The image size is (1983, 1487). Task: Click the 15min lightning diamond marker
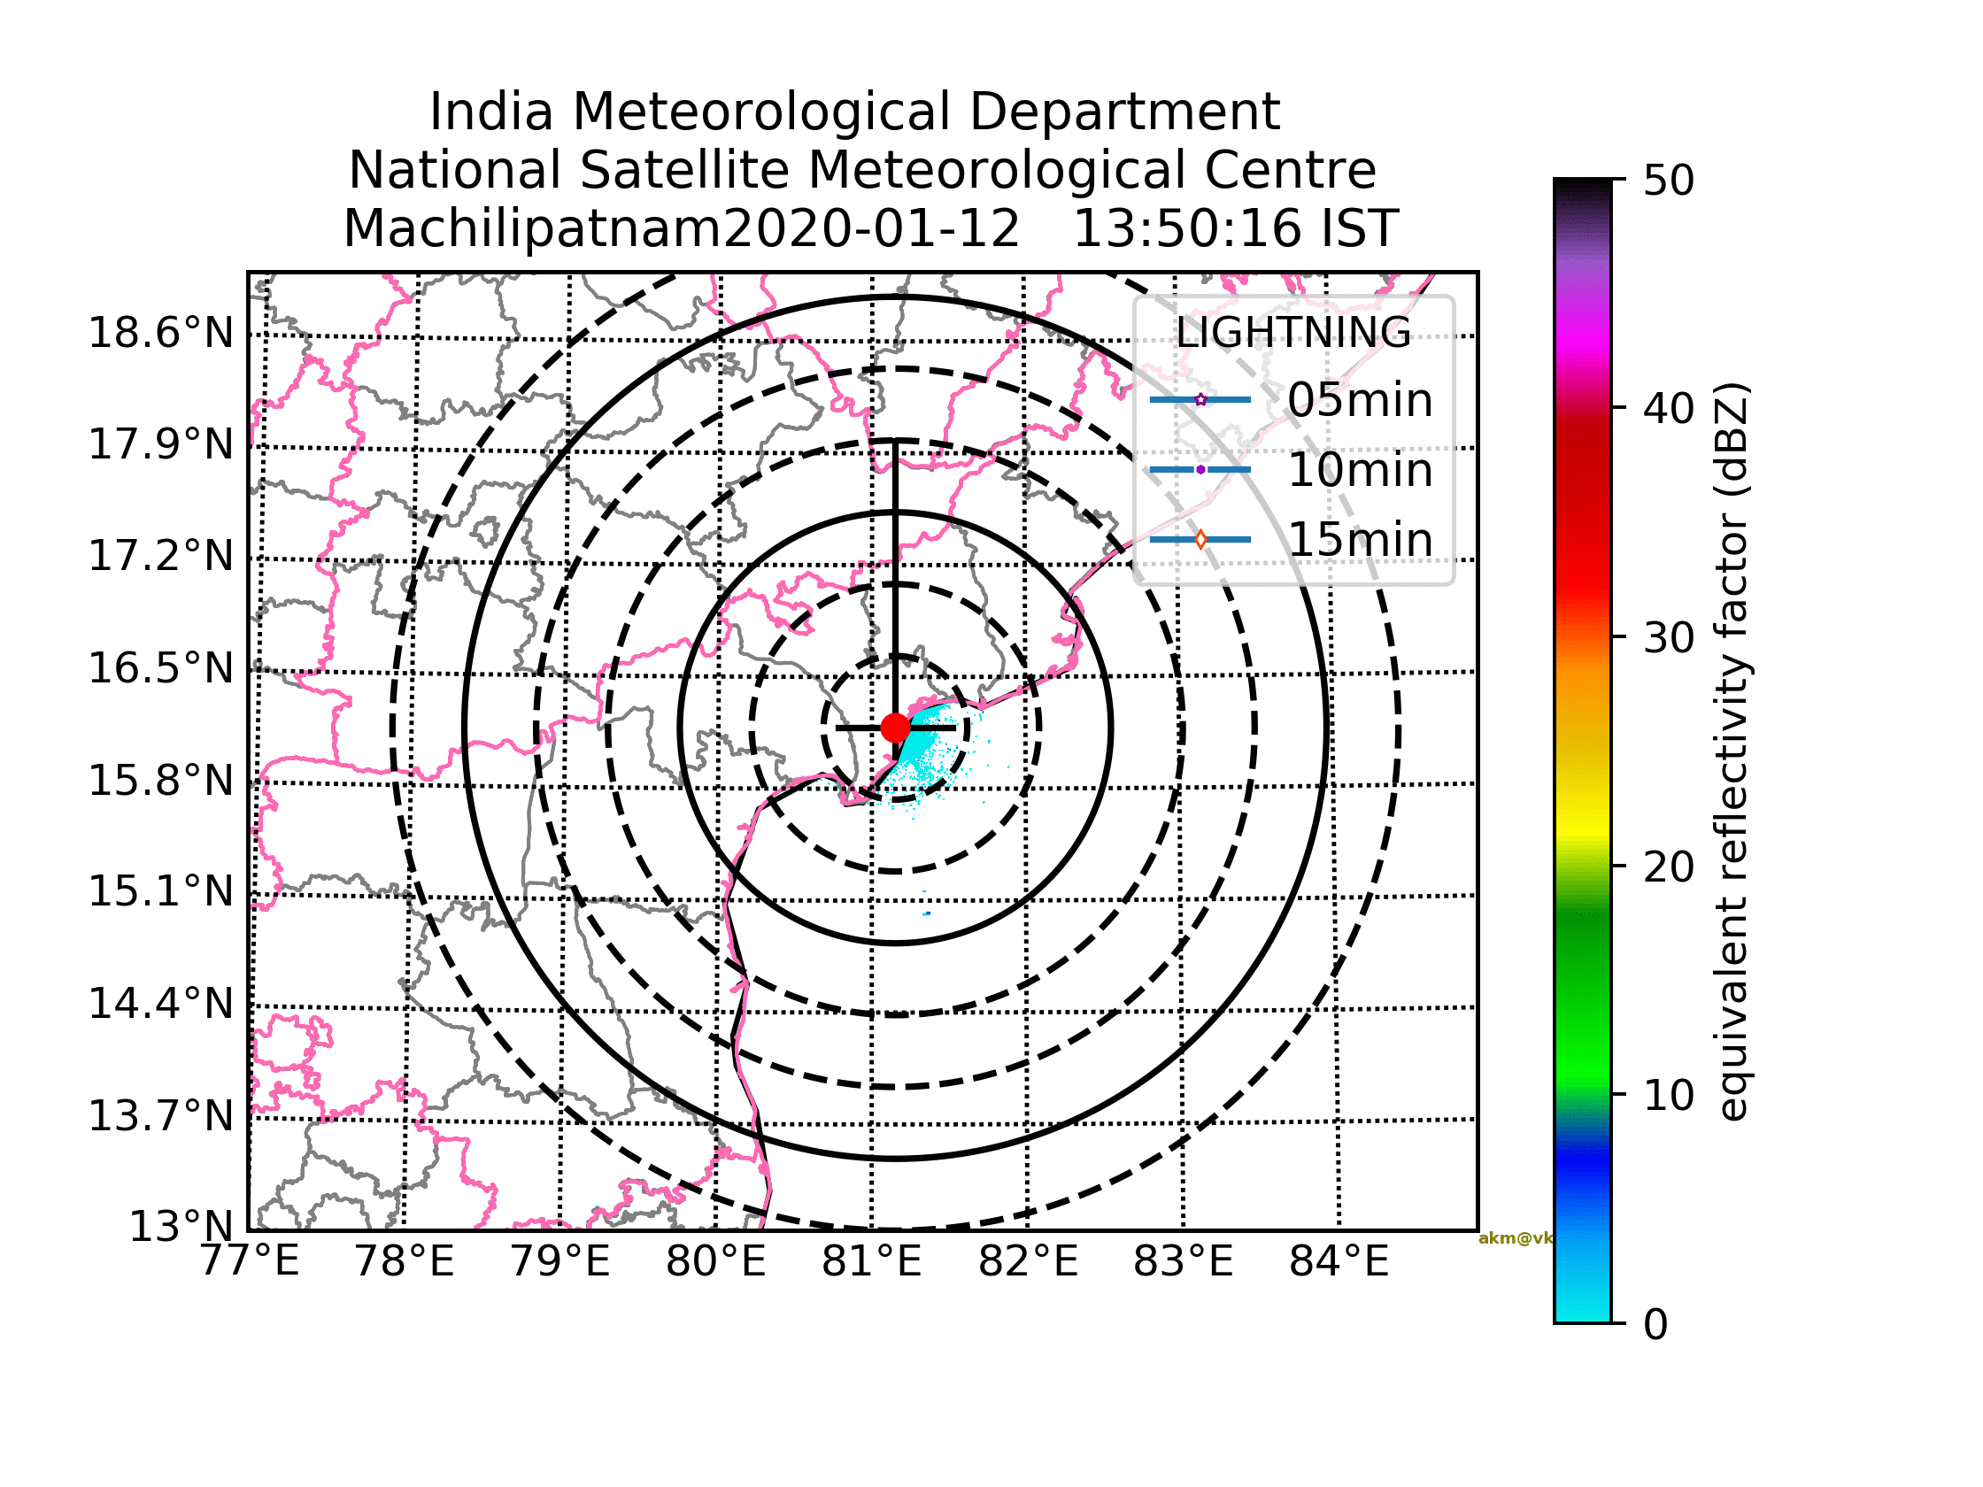point(1200,540)
